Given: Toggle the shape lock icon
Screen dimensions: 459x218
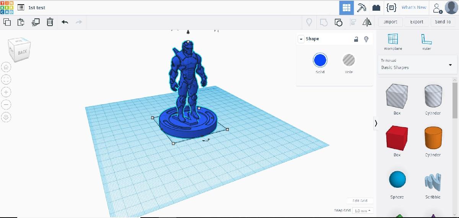Looking at the screenshot, I should tap(356, 39).
